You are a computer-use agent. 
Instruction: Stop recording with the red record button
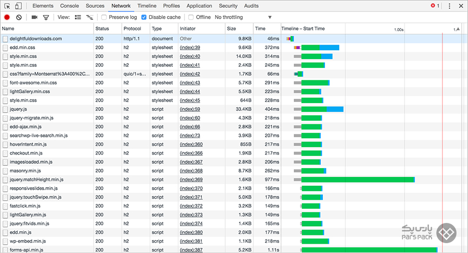coord(7,17)
